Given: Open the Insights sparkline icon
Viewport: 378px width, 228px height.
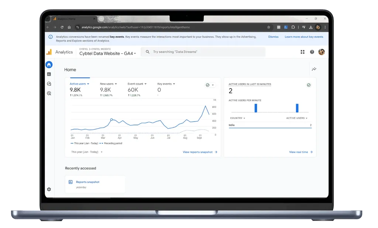Looking at the screenshot, I should (314, 69).
